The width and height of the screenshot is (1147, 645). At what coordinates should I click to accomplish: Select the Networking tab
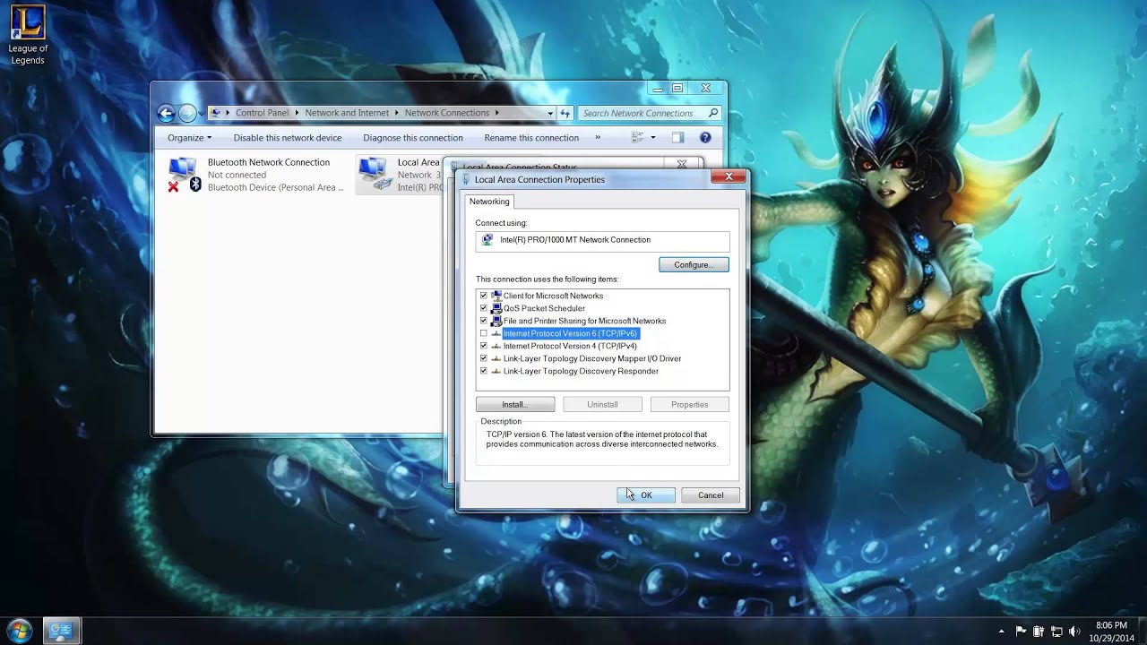489,202
